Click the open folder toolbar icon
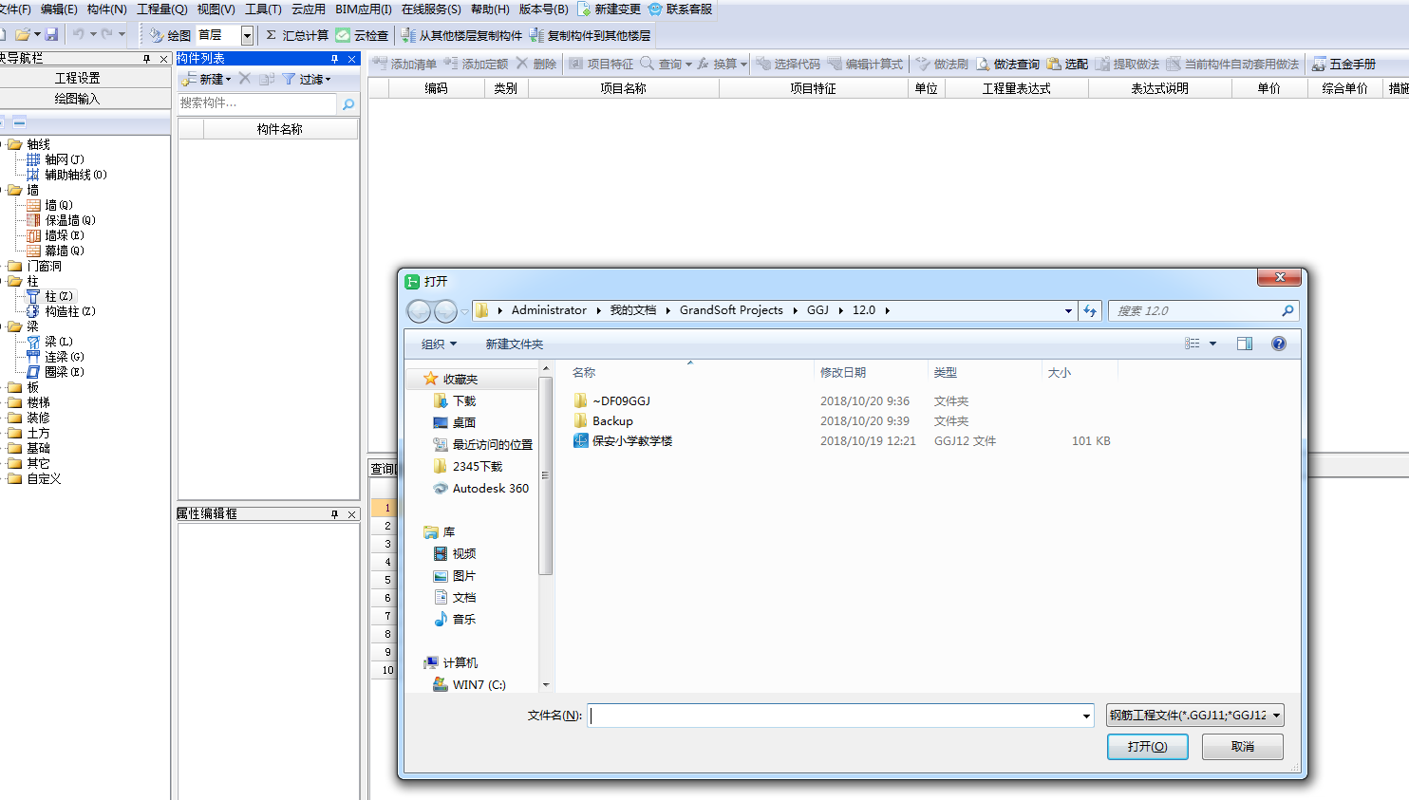Screen dimensions: 1409x800 [x=22, y=34]
